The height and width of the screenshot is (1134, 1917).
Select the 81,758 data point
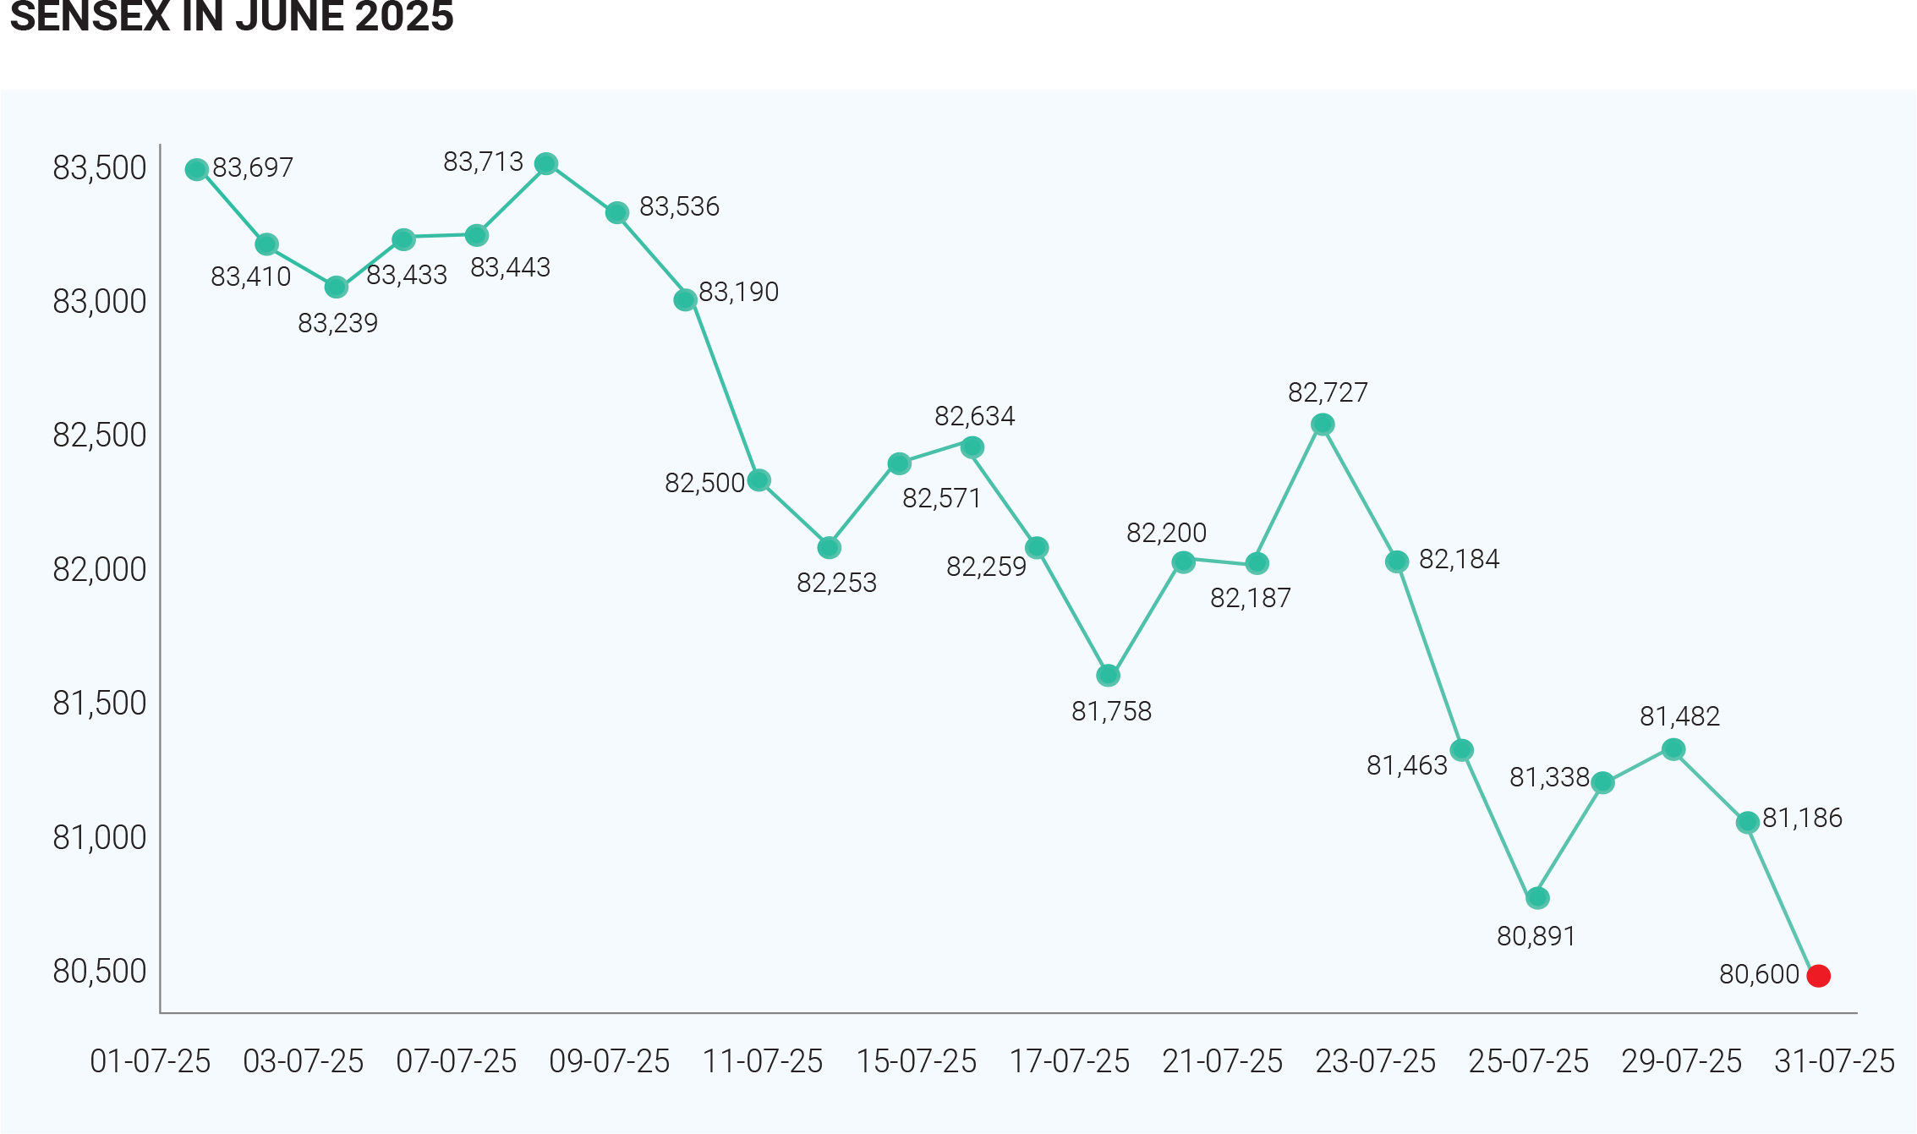coord(1108,676)
